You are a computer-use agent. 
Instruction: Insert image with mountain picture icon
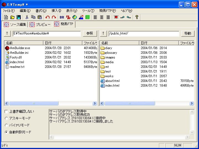(x=81, y=17)
